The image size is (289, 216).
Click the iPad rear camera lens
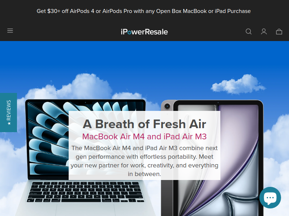click(167, 106)
